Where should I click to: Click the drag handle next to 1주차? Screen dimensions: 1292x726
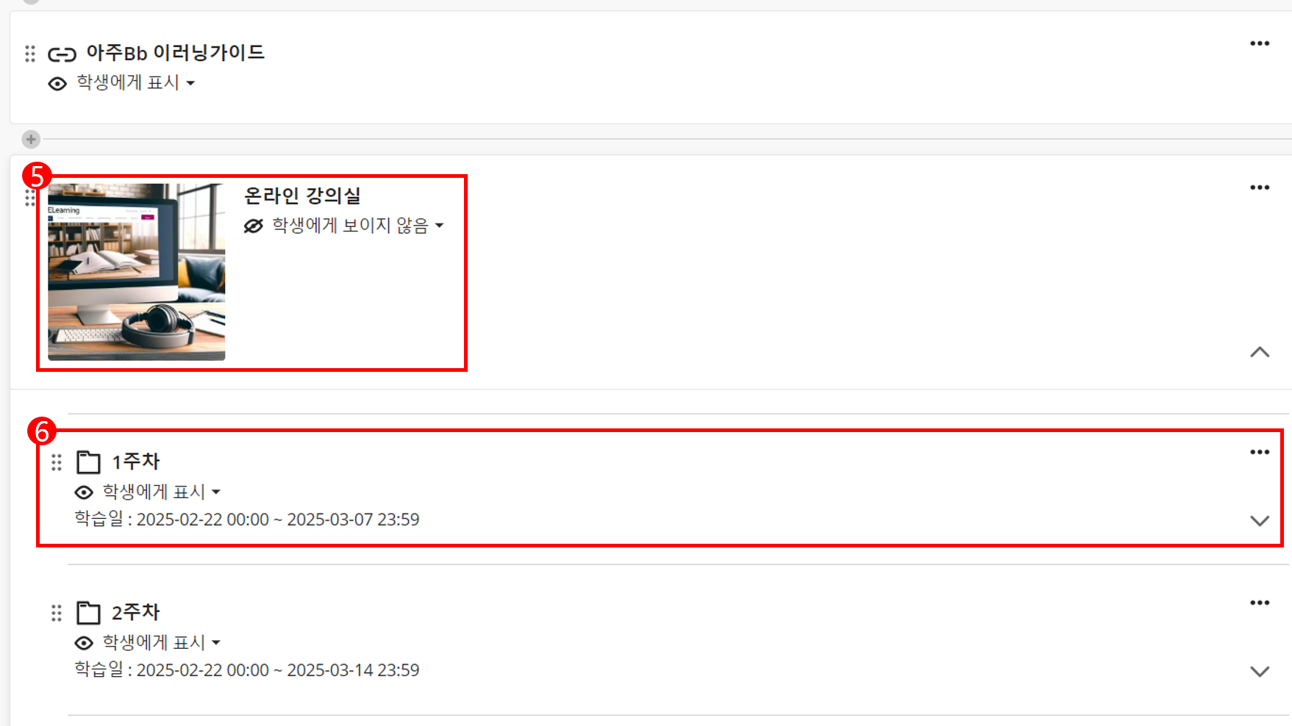point(57,462)
